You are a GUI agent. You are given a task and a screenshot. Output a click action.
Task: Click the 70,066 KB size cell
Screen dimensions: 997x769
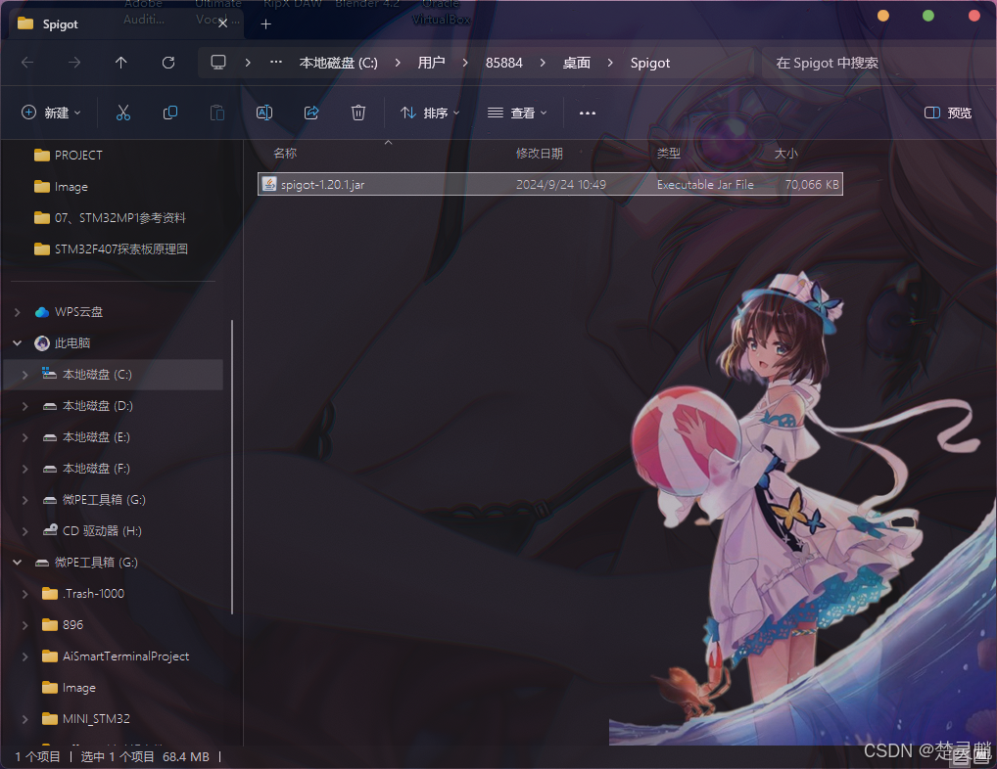coord(812,184)
